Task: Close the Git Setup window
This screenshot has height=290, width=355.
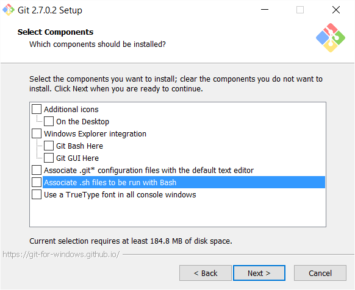Action: coord(336,10)
